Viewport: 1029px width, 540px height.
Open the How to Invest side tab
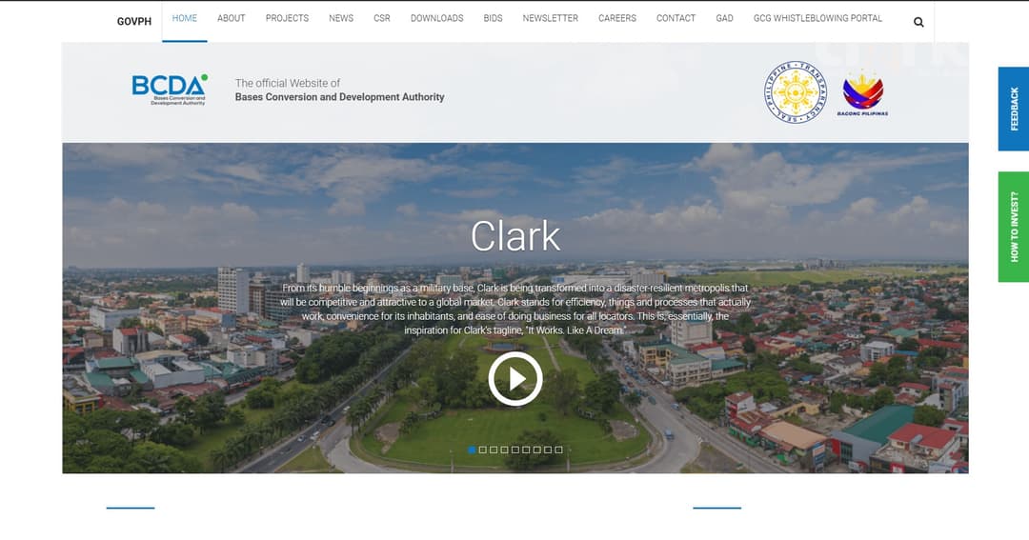[x=1014, y=227]
